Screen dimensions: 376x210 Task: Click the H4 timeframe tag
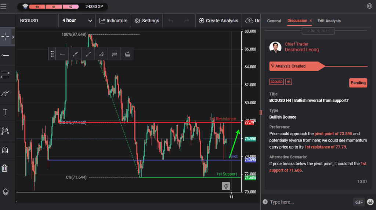289,82
